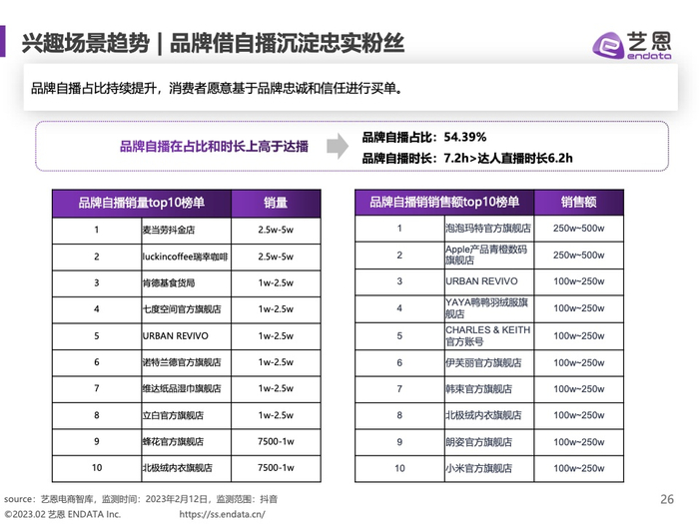Screen dimensions: 699x524
Task: Select 7500-1w value for 北极绒内衣旗舰店
Action: [276, 468]
